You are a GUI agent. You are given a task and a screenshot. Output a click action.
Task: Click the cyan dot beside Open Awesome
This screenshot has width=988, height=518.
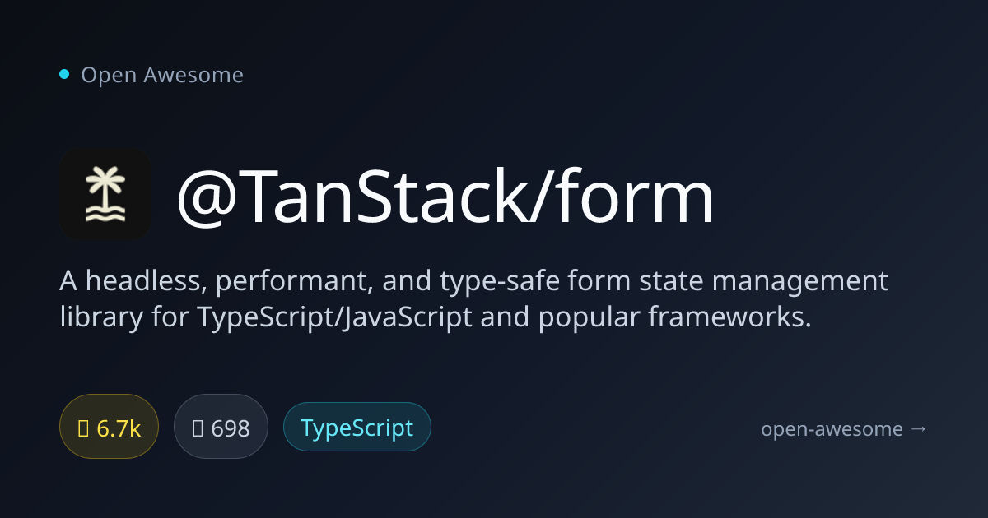pos(64,75)
